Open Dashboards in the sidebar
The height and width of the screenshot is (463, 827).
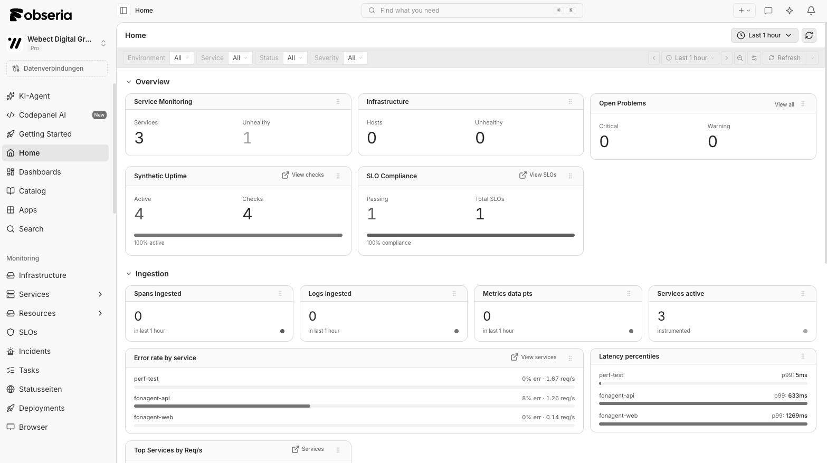tap(55, 172)
